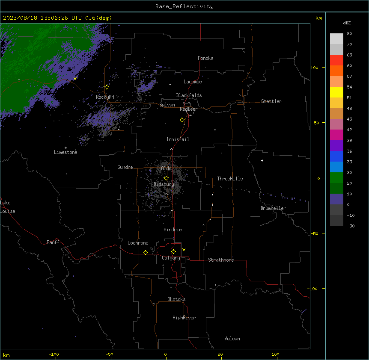
Task: Pick the orange 57-60 dBZ legend swatch
Action: pos(336,71)
